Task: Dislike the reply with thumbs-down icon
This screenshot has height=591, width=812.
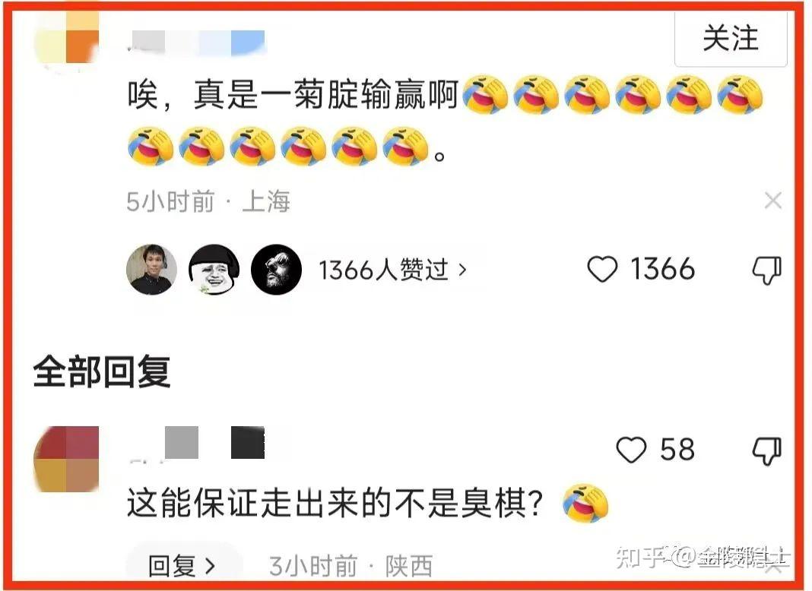Action: pos(766,450)
